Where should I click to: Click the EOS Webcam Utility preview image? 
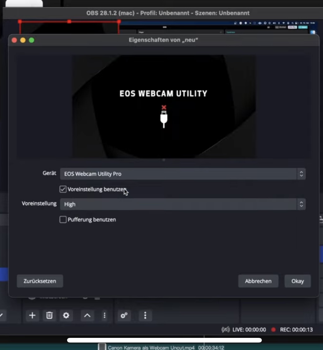point(164,106)
